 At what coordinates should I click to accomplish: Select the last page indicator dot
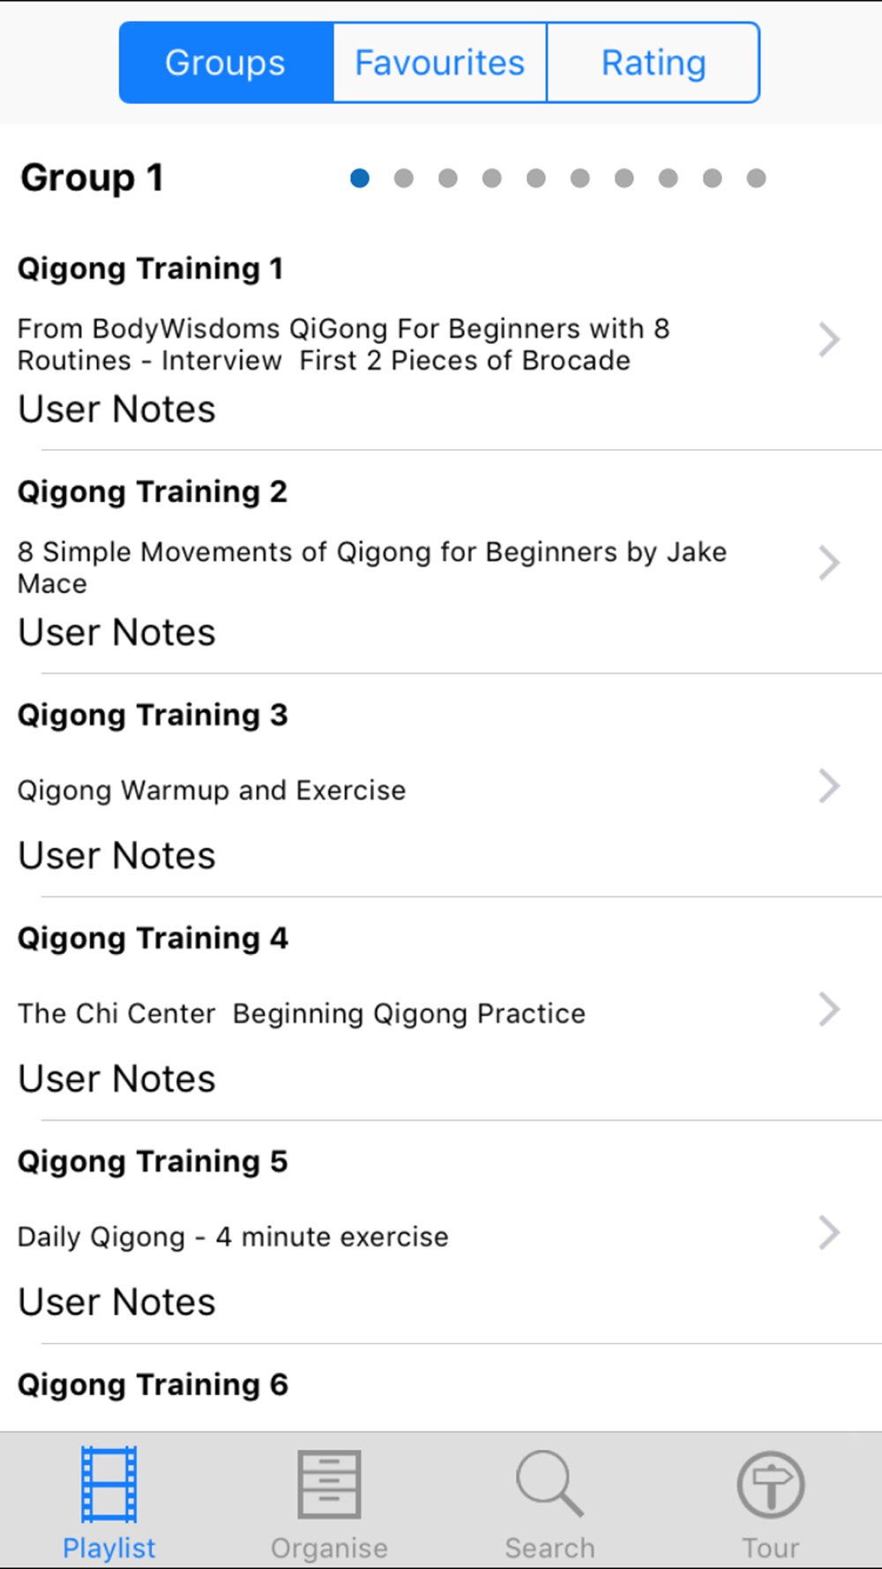pyautogui.click(x=756, y=178)
